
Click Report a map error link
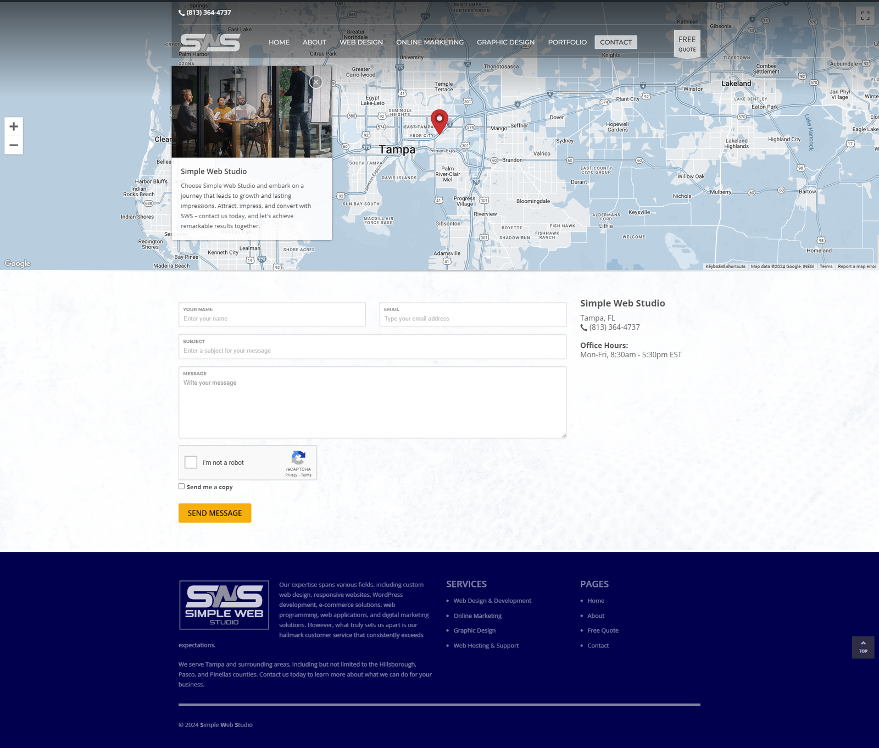(857, 267)
